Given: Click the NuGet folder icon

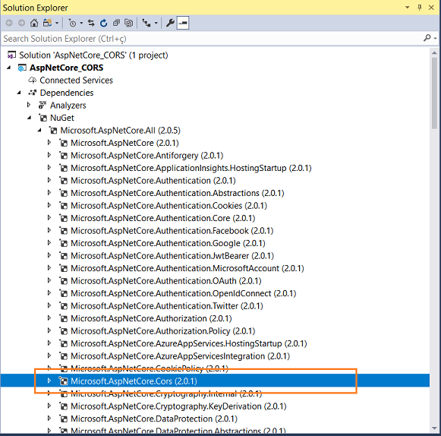Looking at the screenshot, I should [43, 118].
